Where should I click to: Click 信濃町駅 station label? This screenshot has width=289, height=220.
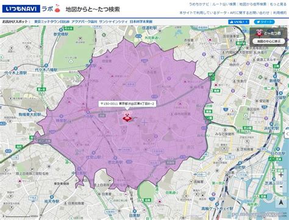point(149,28)
